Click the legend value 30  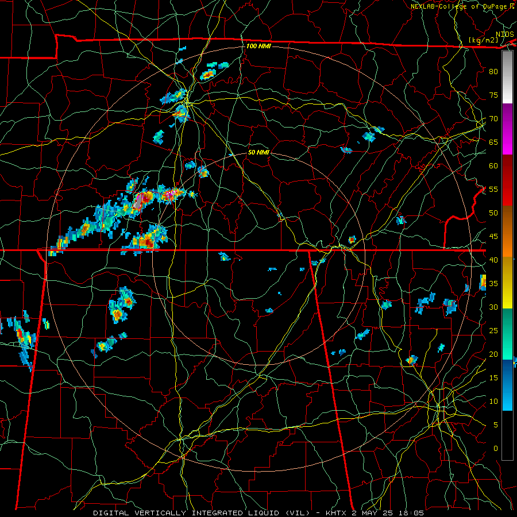click(x=493, y=307)
